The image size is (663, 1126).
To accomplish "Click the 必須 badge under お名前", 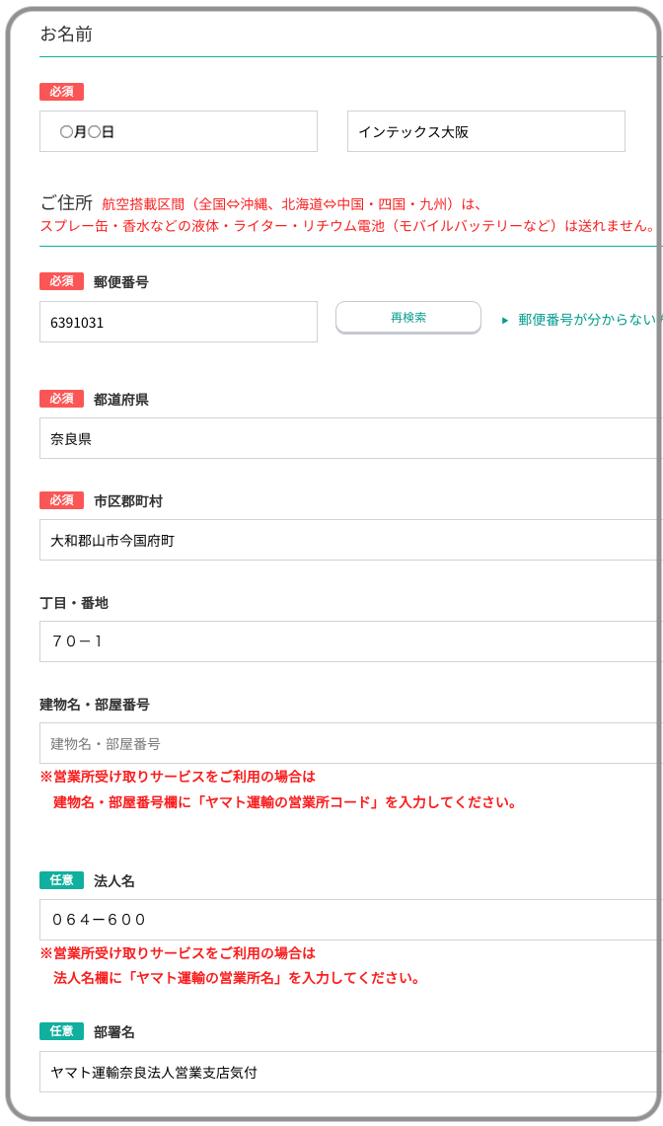I will [61, 92].
